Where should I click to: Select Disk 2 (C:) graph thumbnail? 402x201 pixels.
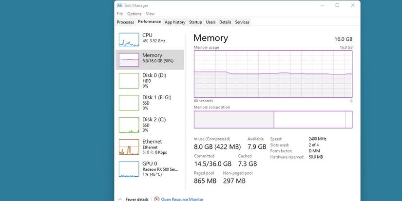[129, 125]
